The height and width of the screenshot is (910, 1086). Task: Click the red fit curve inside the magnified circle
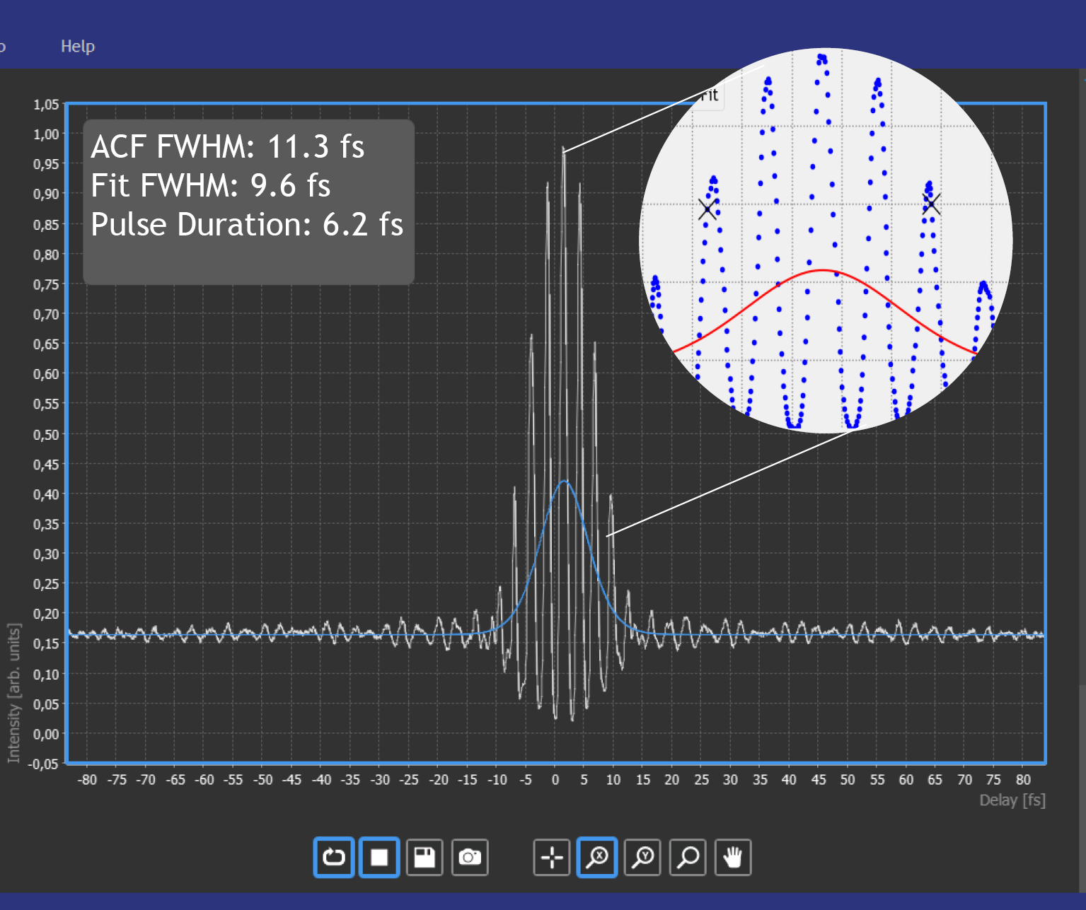coord(821,271)
